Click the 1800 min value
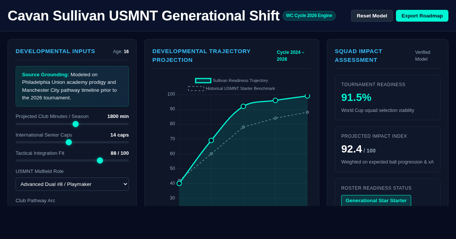This screenshot has width=456, height=239. tap(118, 116)
